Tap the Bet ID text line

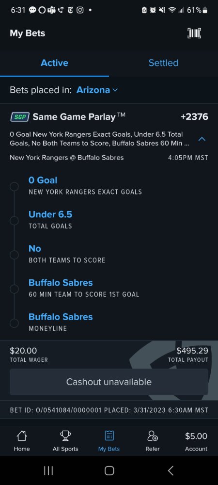click(109, 410)
